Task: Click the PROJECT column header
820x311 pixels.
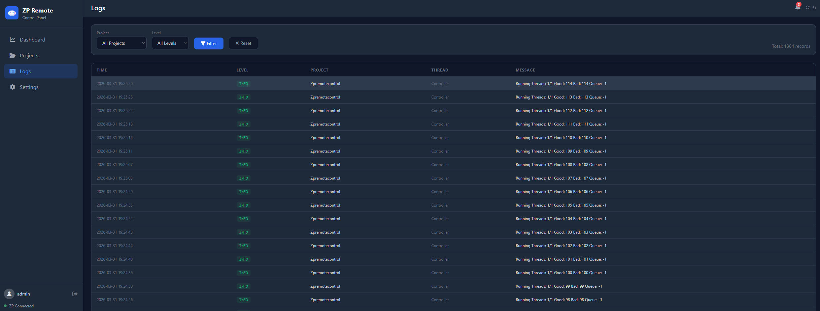Action: pyautogui.click(x=319, y=70)
